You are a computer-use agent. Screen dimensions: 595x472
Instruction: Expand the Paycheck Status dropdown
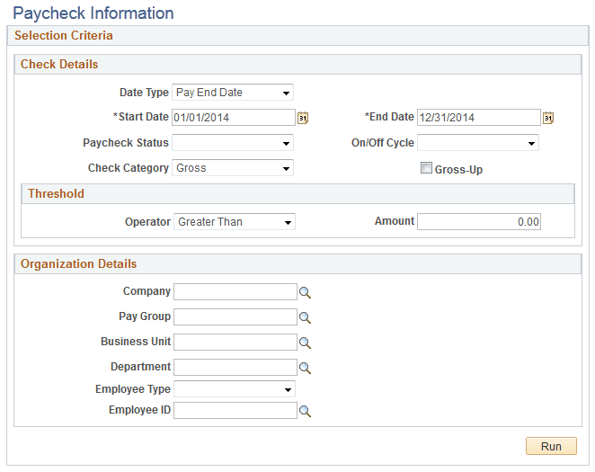[233, 143]
